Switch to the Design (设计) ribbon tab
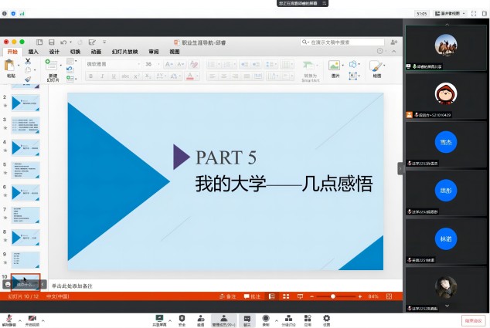The image size is (490, 328). pos(54,52)
